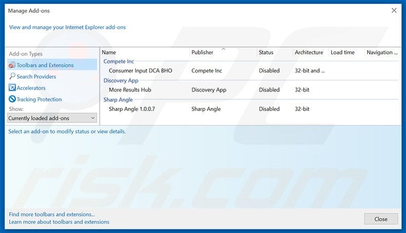The height and width of the screenshot is (233, 406).
Task: Click the Tracking Protection blocked icon
Action: point(12,99)
